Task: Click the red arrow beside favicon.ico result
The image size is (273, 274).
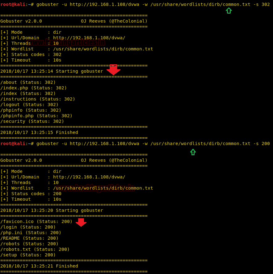Action: [81, 222]
